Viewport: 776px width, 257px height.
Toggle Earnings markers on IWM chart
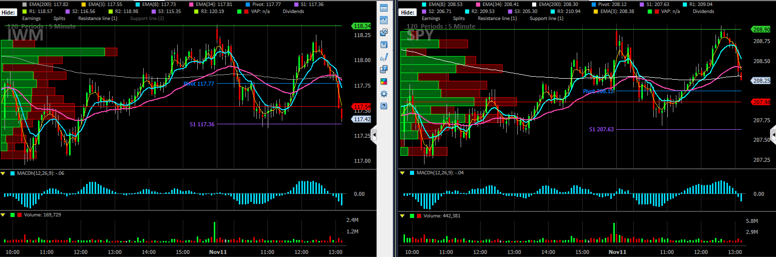(31, 18)
